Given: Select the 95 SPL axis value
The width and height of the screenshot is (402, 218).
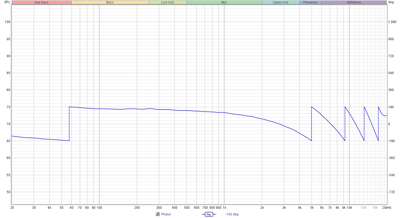Looking at the screenshot, I should (x=8, y=39).
